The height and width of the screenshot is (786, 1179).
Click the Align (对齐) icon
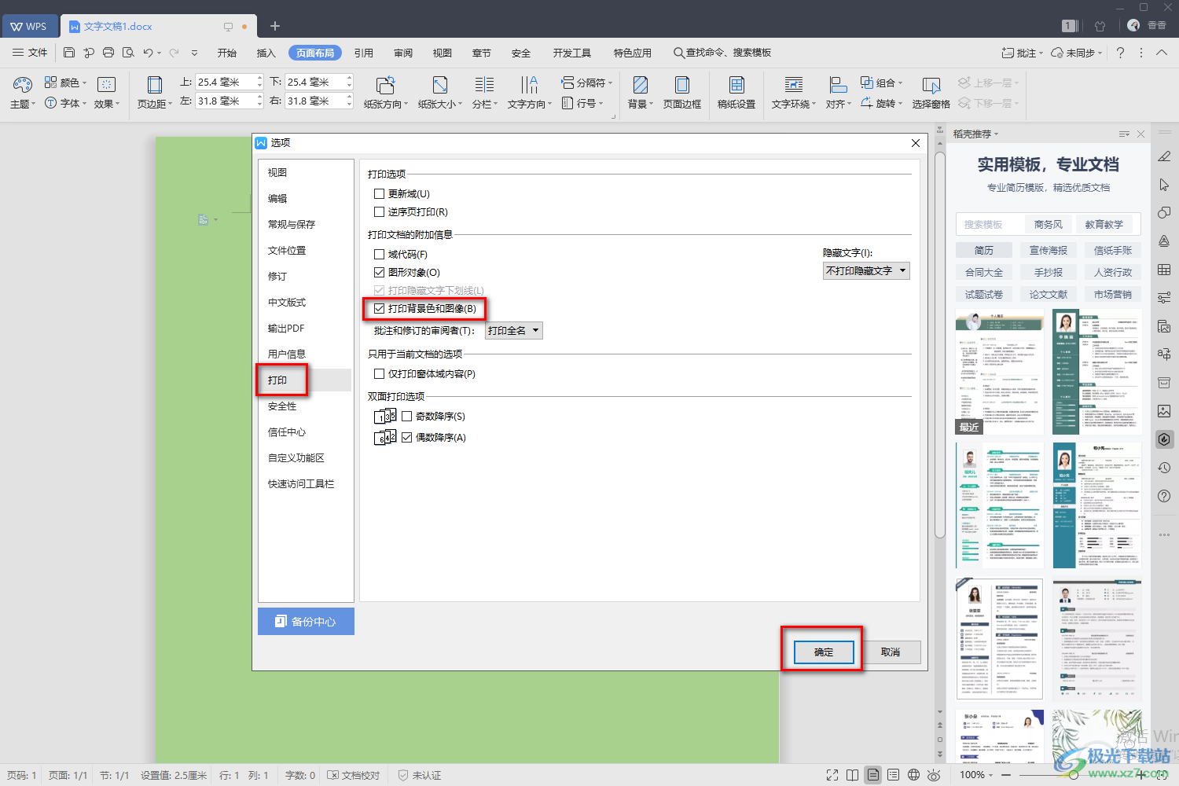838,85
